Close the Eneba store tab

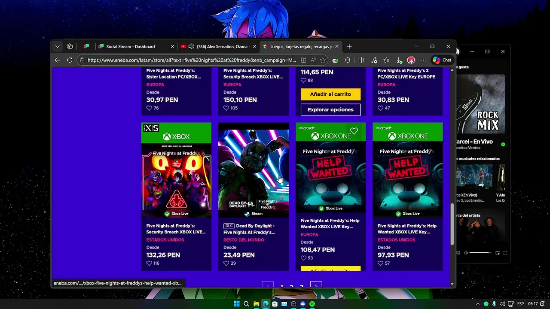click(337, 46)
